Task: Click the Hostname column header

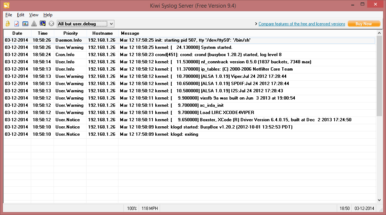Action: (x=102, y=33)
